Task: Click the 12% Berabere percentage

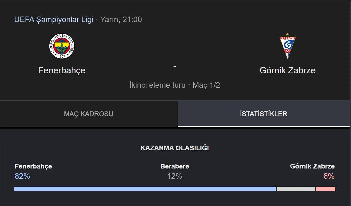Action: (x=175, y=176)
